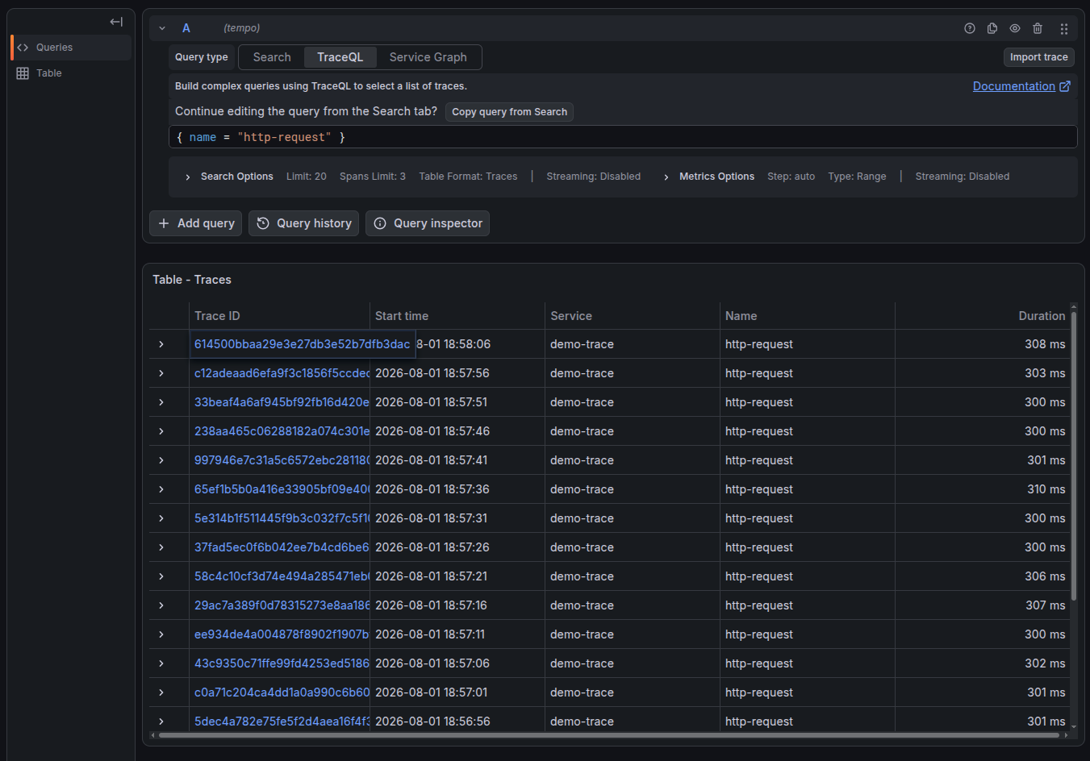Image resolution: width=1090 pixels, height=761 pixels.
Task: Select the TraceQL query type
Action: 340,57
